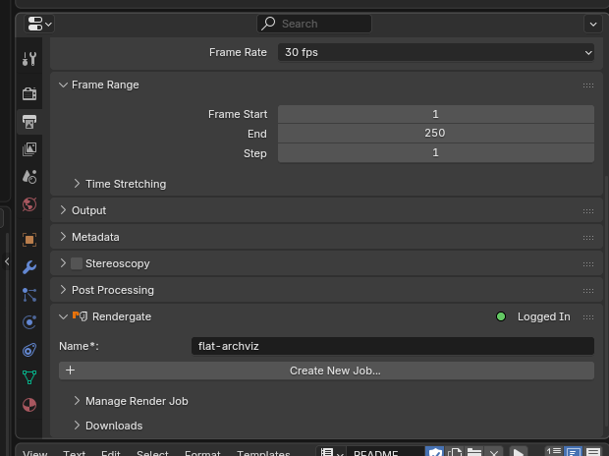Click the Rendergate panel grip dots
This screenshot has height=456, width=609.
point(588,317)
